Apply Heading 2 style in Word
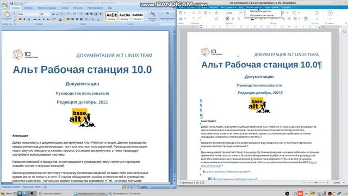Image resolution: width=348 pixels, height=196 pixels. pyautogui.click(x=125, y=16)
